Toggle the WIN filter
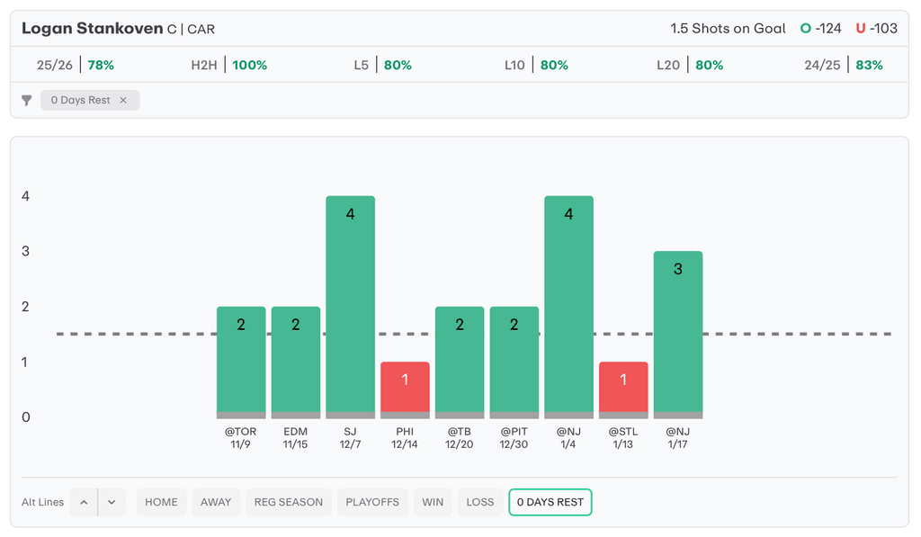Viewport: 921px width, 537px height. tap(433, 502)
